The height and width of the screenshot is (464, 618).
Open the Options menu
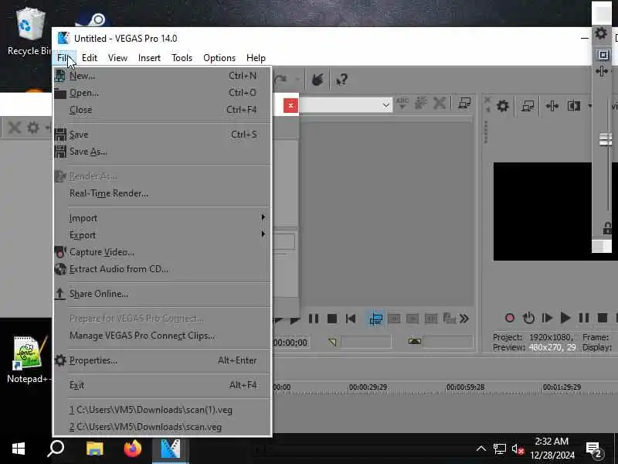click(x=219, y=58)
